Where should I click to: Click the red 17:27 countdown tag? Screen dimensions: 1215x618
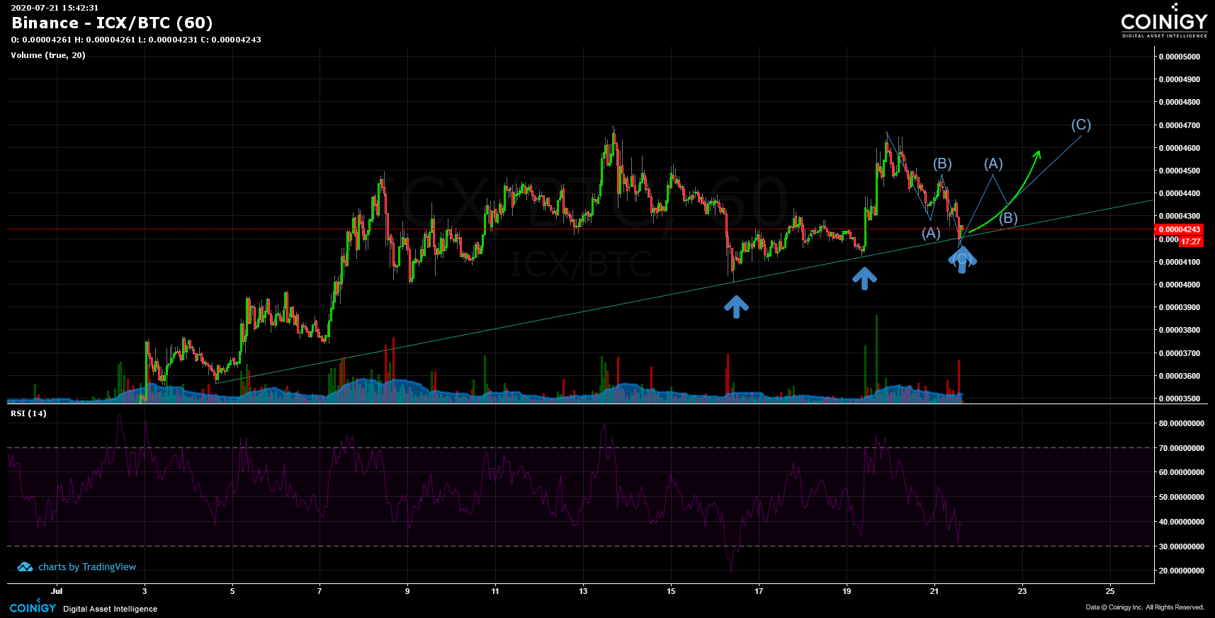tap(1191, 241)
